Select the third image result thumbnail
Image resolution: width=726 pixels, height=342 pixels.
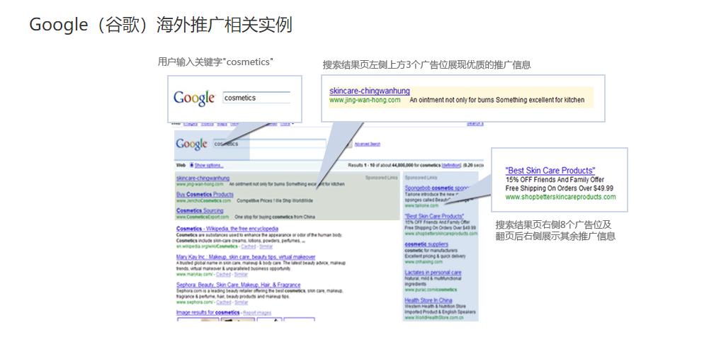(x=269, y=319)
